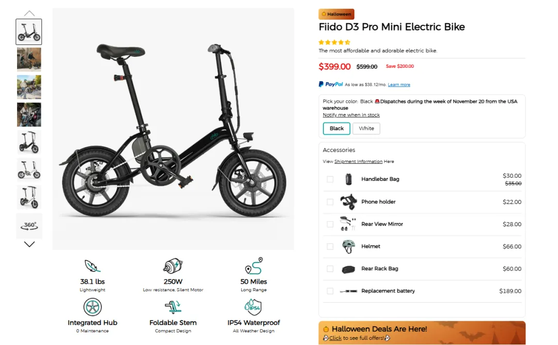Click the down arrow below the thumbnails
Screen dimensions: 558x345
tap(29, 244)
